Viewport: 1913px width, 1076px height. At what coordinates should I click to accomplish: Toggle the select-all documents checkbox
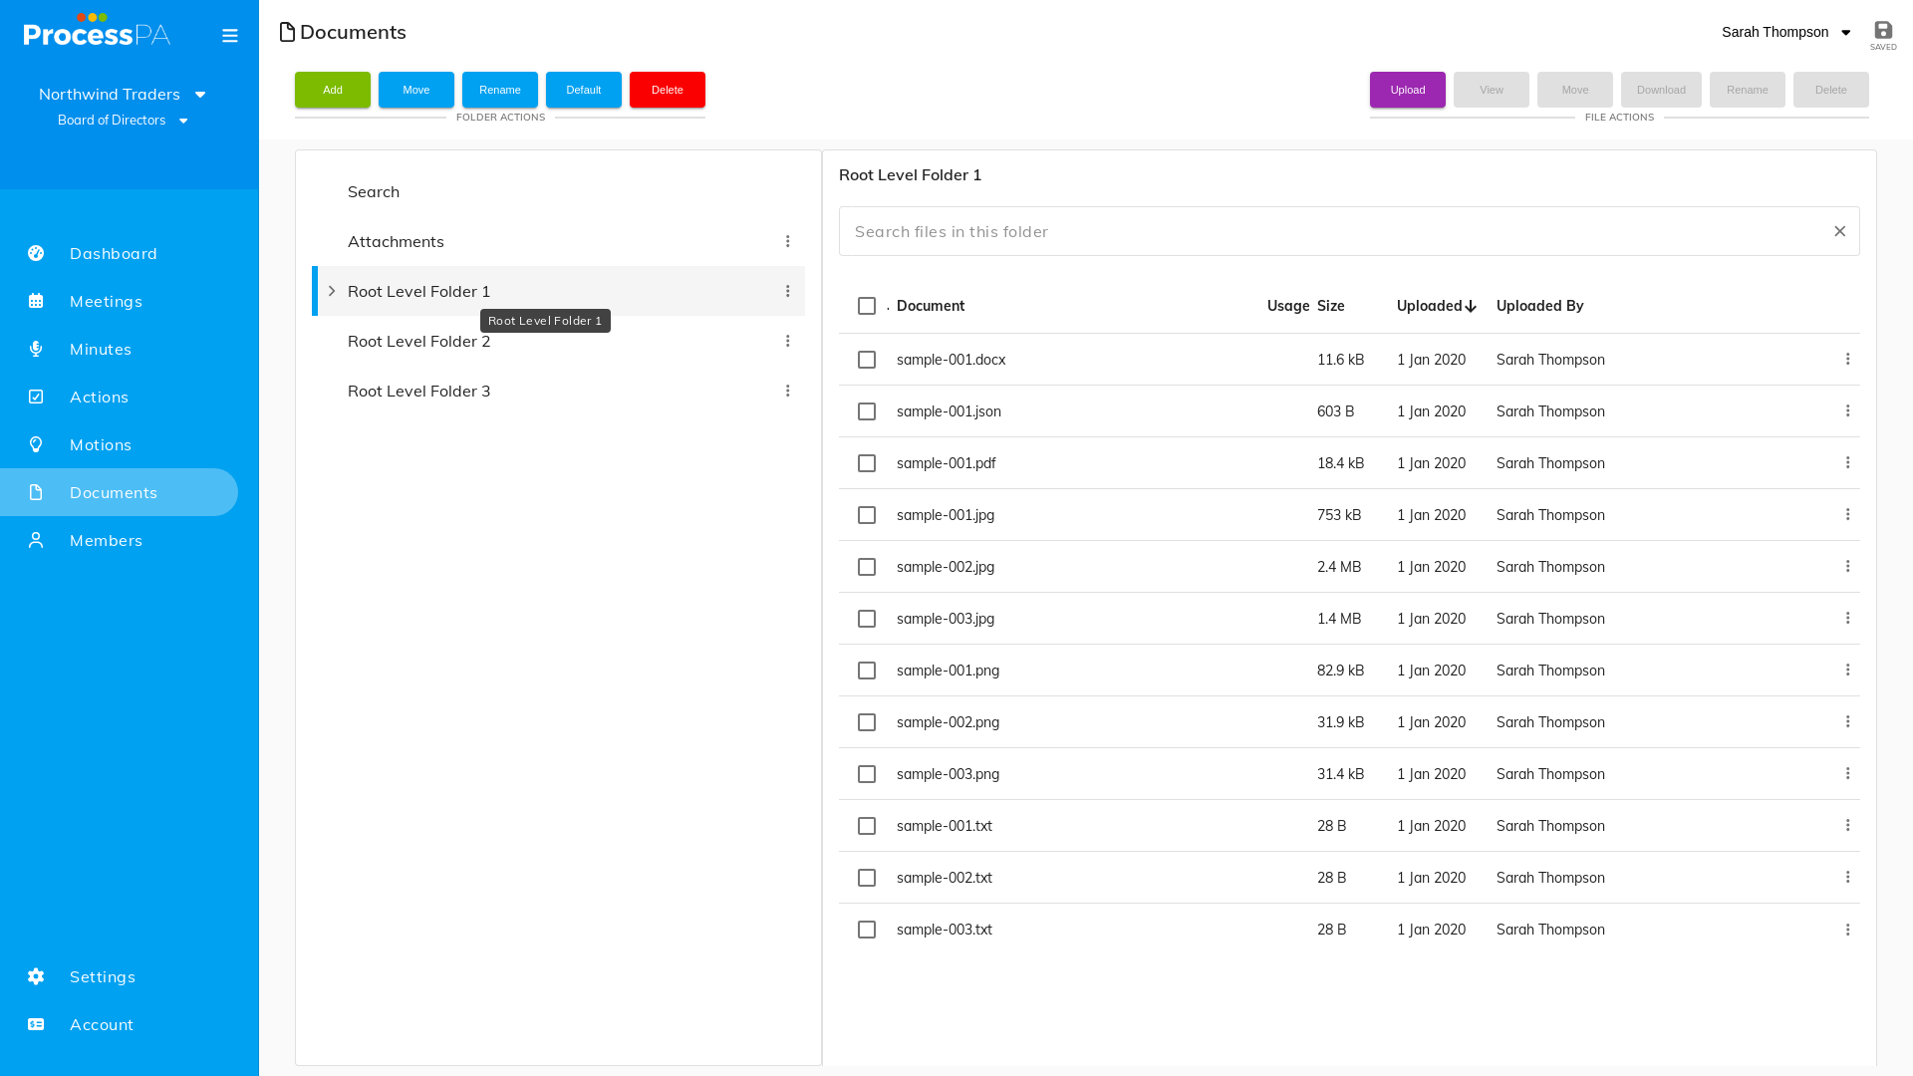pyautogui.click(x=867, y=306)
